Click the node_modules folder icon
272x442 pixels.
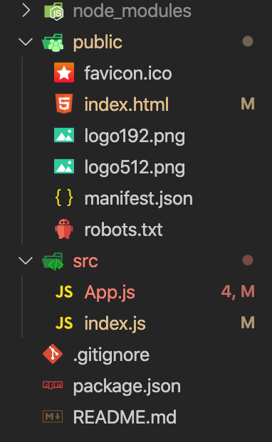(53, 11)
